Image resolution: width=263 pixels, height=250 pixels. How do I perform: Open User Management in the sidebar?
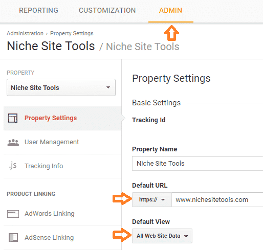pos(62,142)
